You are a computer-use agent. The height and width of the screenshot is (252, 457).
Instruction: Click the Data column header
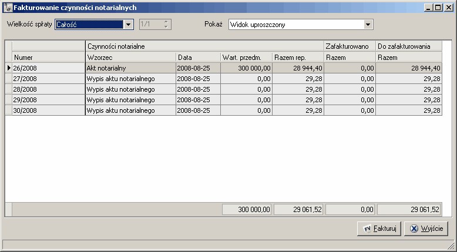tap(197, 58)
